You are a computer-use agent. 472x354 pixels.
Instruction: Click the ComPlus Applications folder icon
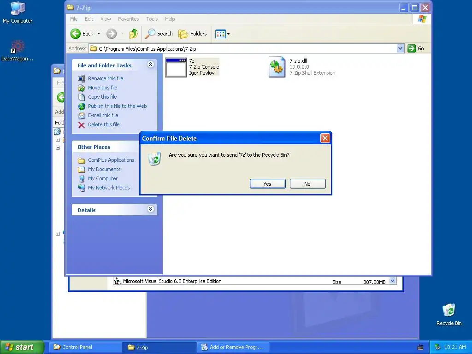point(82,160)
